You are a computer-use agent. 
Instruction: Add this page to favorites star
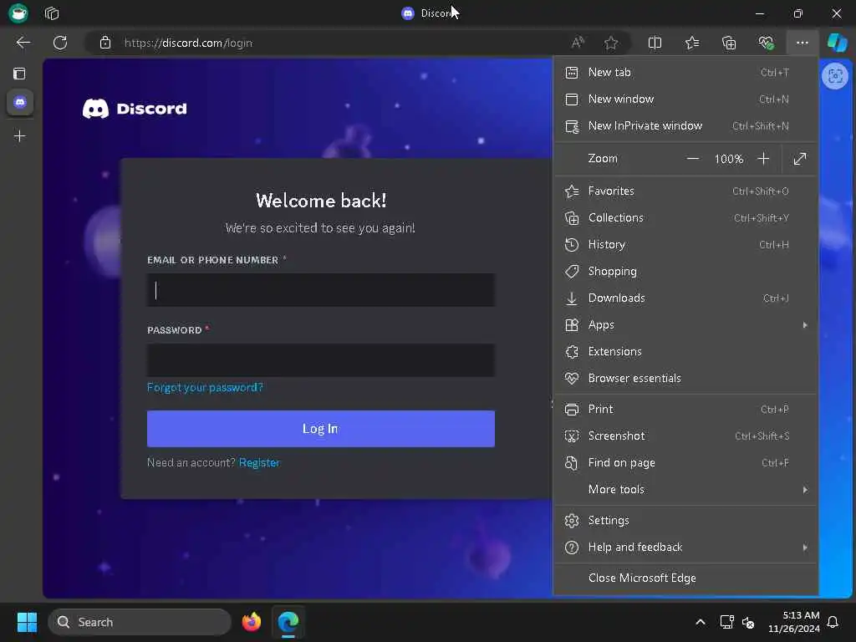pyautogui.click(x=611, y=43)
